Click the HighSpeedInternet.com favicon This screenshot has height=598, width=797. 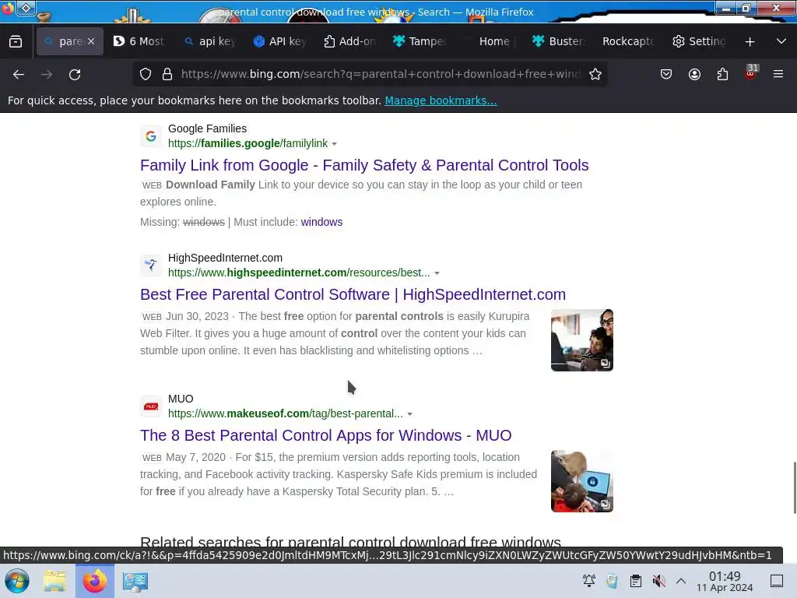coord(151,266)
